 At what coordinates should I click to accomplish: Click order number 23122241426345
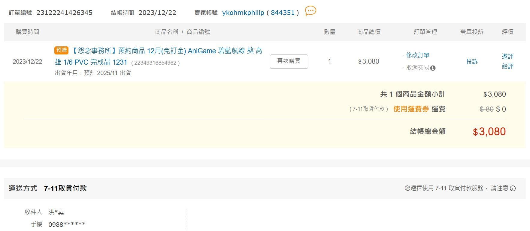[64, 13]
